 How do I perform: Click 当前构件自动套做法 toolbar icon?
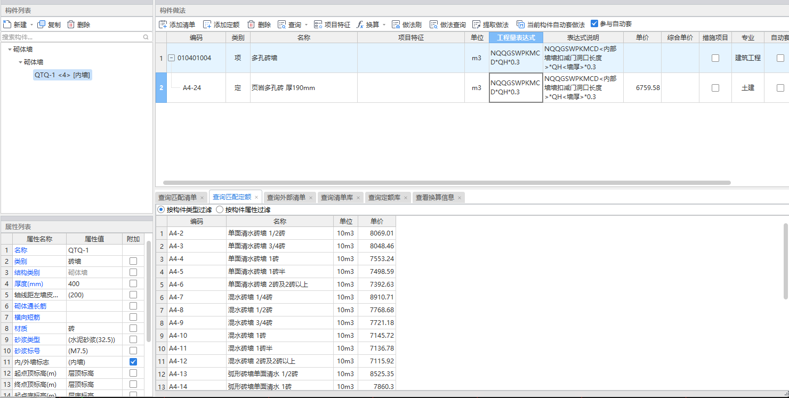521,25
